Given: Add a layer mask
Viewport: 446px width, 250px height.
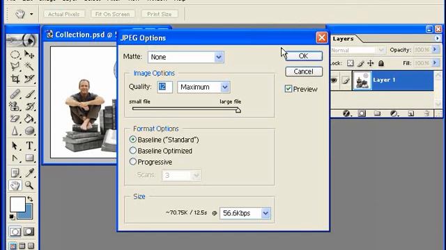Looking at the screenshot, I should [x=362, y=113].
